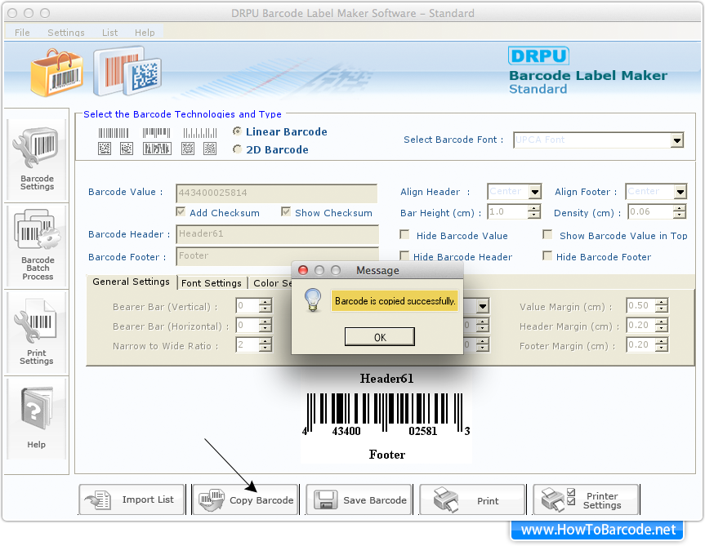Select the 2D Barcode radio button
Image resolution: width=705 pixels, height=546 pixels.
click(x=237, y=149)
